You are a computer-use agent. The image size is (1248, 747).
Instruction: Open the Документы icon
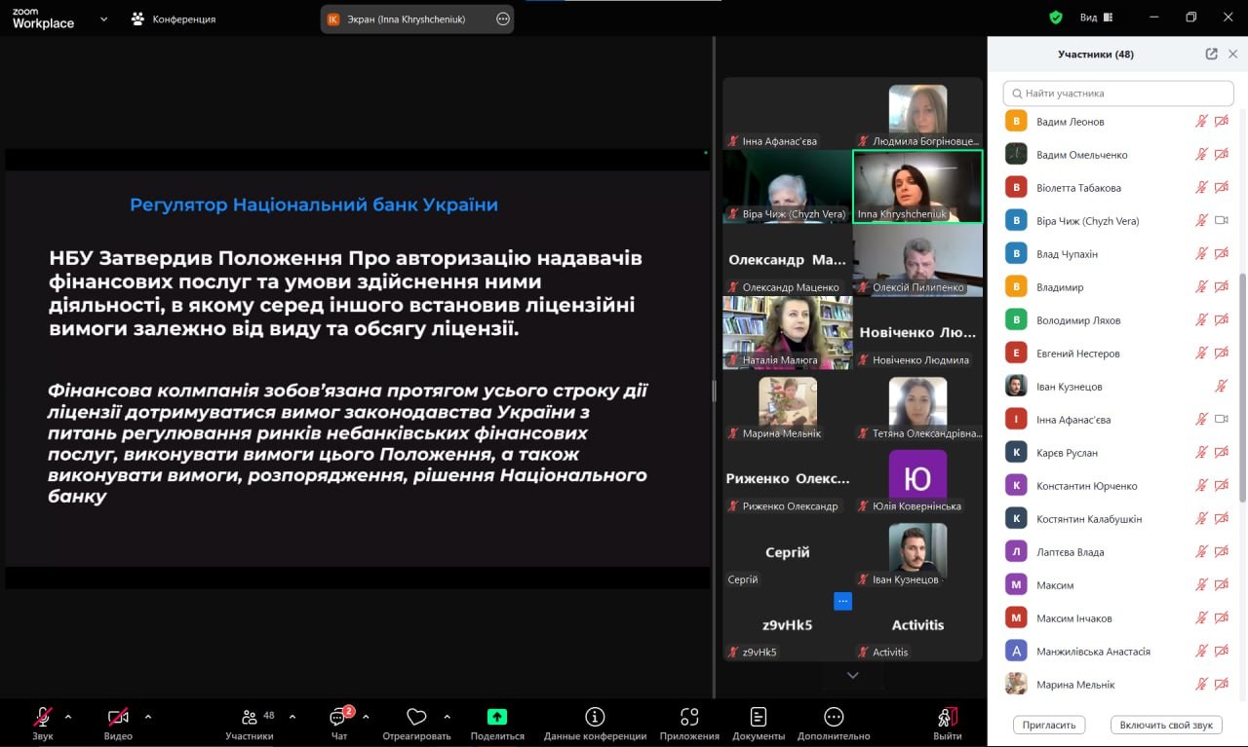coord(759,718)
